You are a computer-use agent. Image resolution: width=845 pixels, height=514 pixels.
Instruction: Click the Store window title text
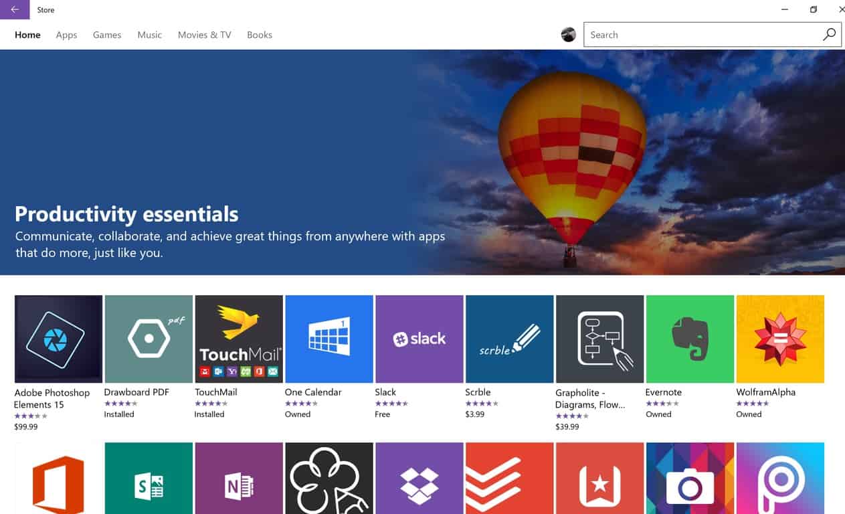(46, 10)
